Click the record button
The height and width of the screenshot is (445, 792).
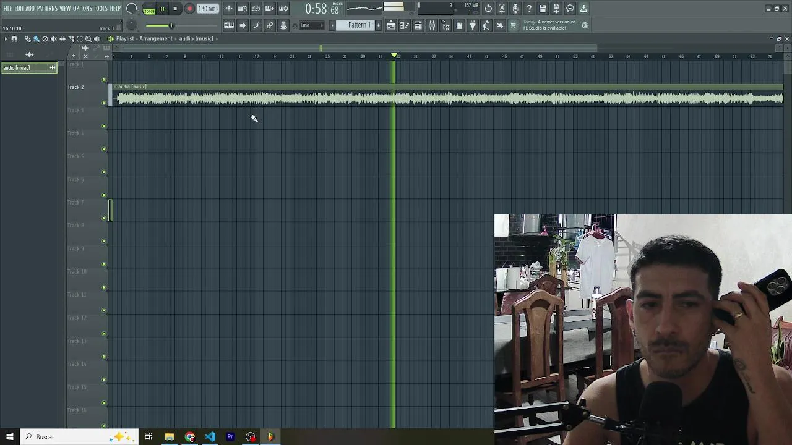(x=189, y=9)
